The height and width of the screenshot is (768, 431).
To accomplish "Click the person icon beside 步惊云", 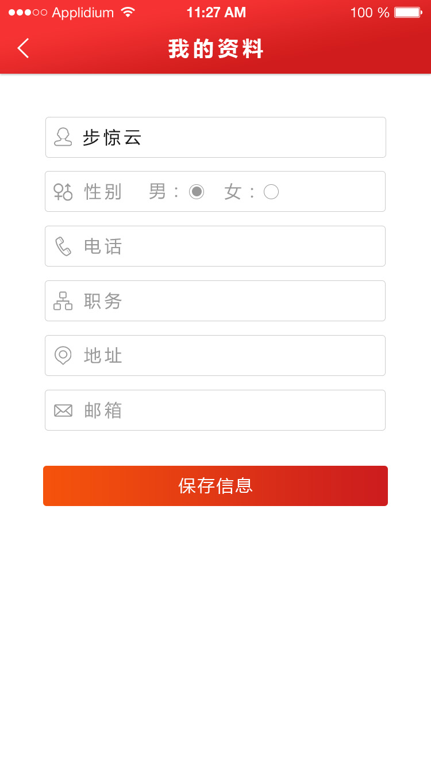I will tap(63, 137).
